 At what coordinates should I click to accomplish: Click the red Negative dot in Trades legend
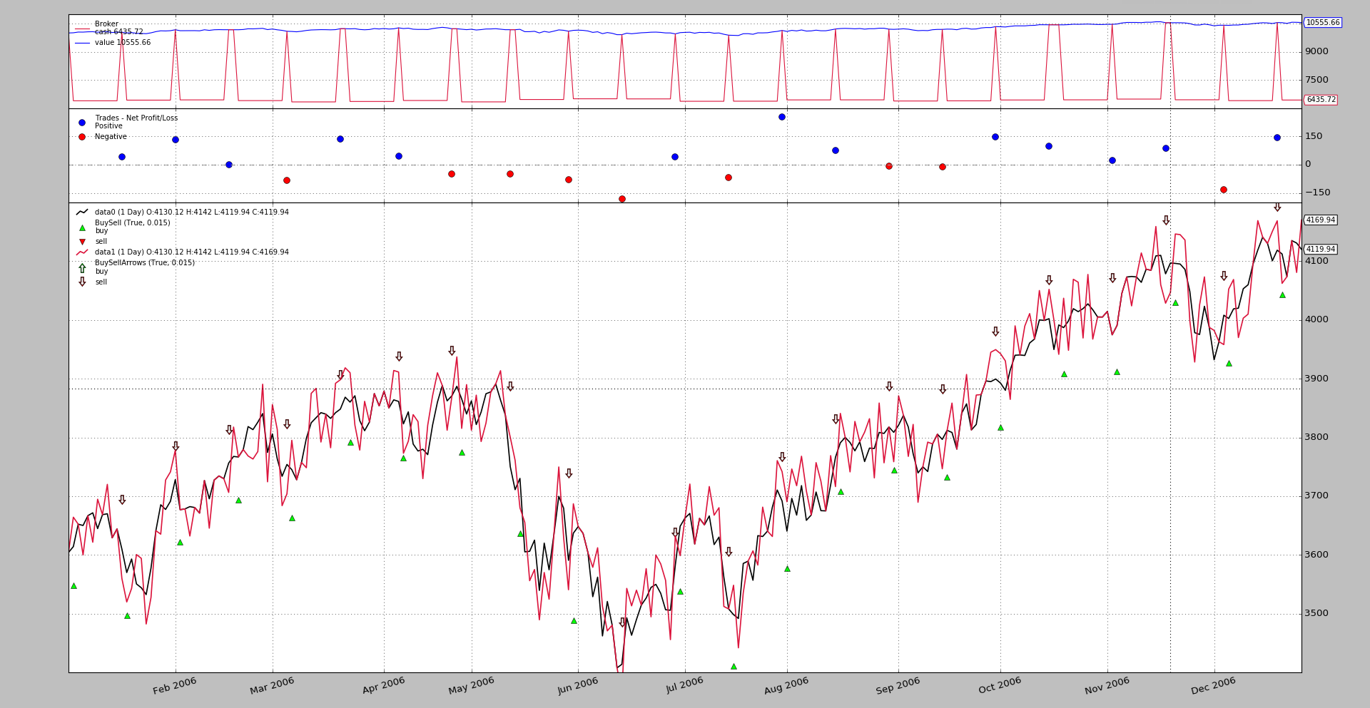point(82,137)
